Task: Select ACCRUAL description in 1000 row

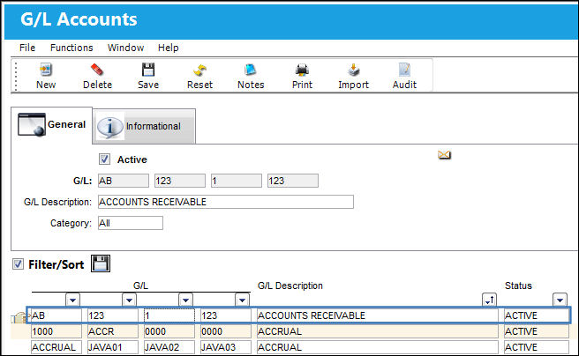Action: click(378, 331)
